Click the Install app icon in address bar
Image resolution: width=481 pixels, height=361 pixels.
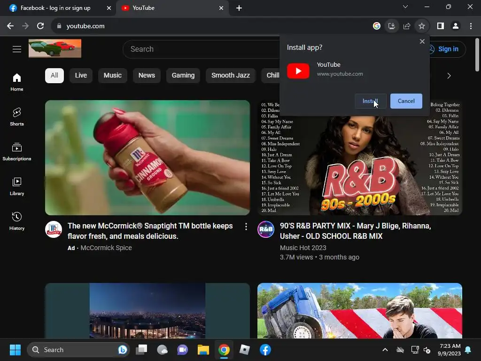pyautogui.click(x=392, y=26)
